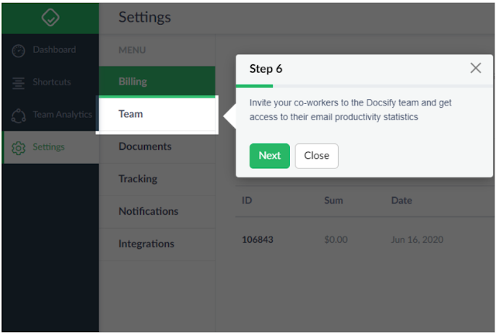496x335 pixels.
Task: Select the highlighted Team menu item
Action: click(x=131, y=114)
